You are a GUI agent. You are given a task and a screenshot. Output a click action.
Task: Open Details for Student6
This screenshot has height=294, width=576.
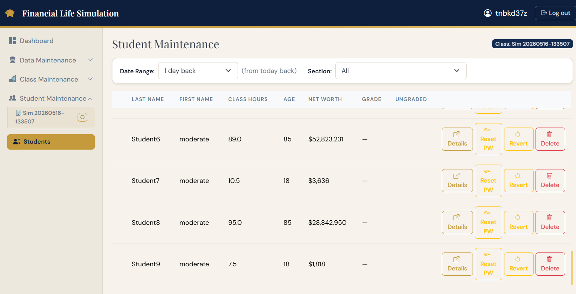457,139
